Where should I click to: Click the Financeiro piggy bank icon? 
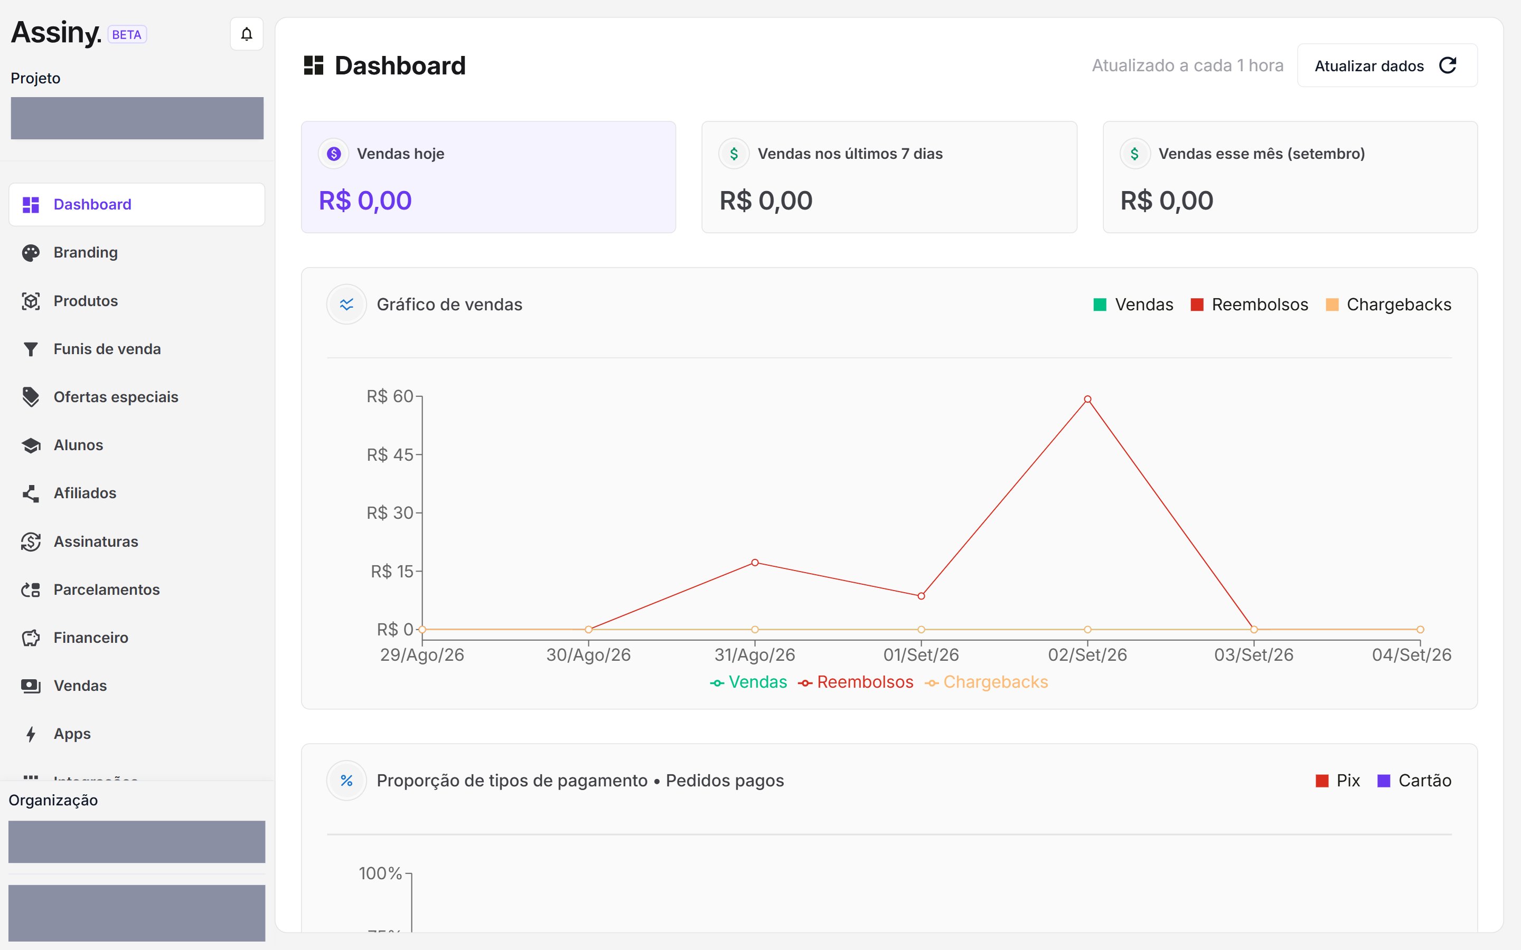31,638
